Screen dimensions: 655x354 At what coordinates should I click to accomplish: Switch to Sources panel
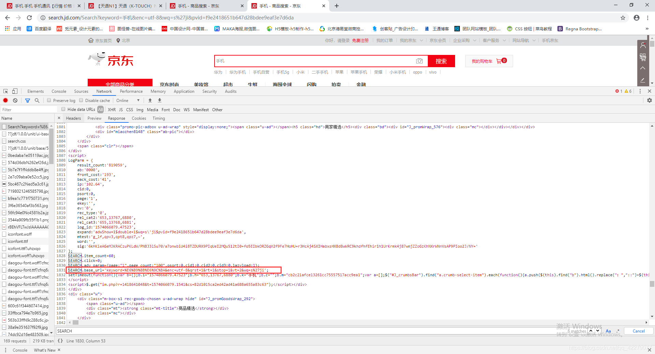point(81,91)
